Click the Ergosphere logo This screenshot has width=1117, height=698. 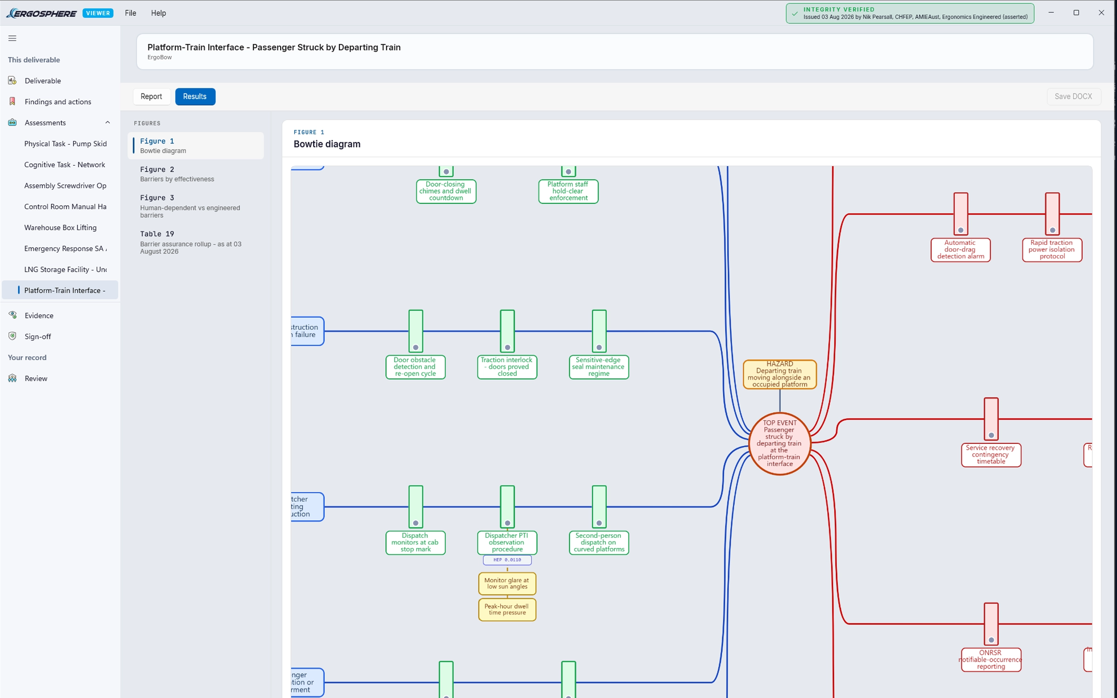pos(41,13)
